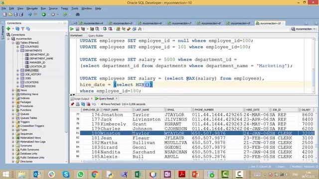Click the Commit icon in worksheet toolbar
Image resolution: width=319 pixels, height=179 pixels.
pos(105,29)
